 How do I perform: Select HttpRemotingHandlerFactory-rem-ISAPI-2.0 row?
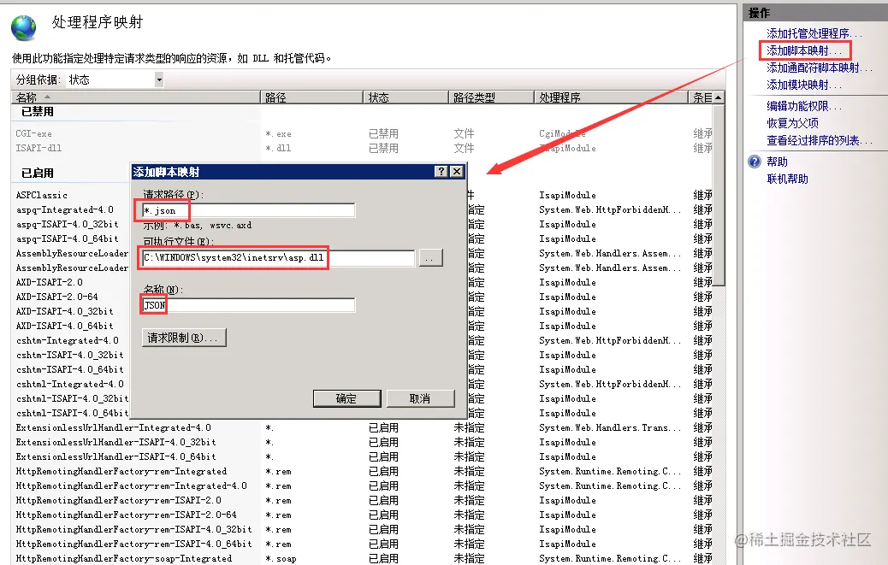tap(363, 501)
